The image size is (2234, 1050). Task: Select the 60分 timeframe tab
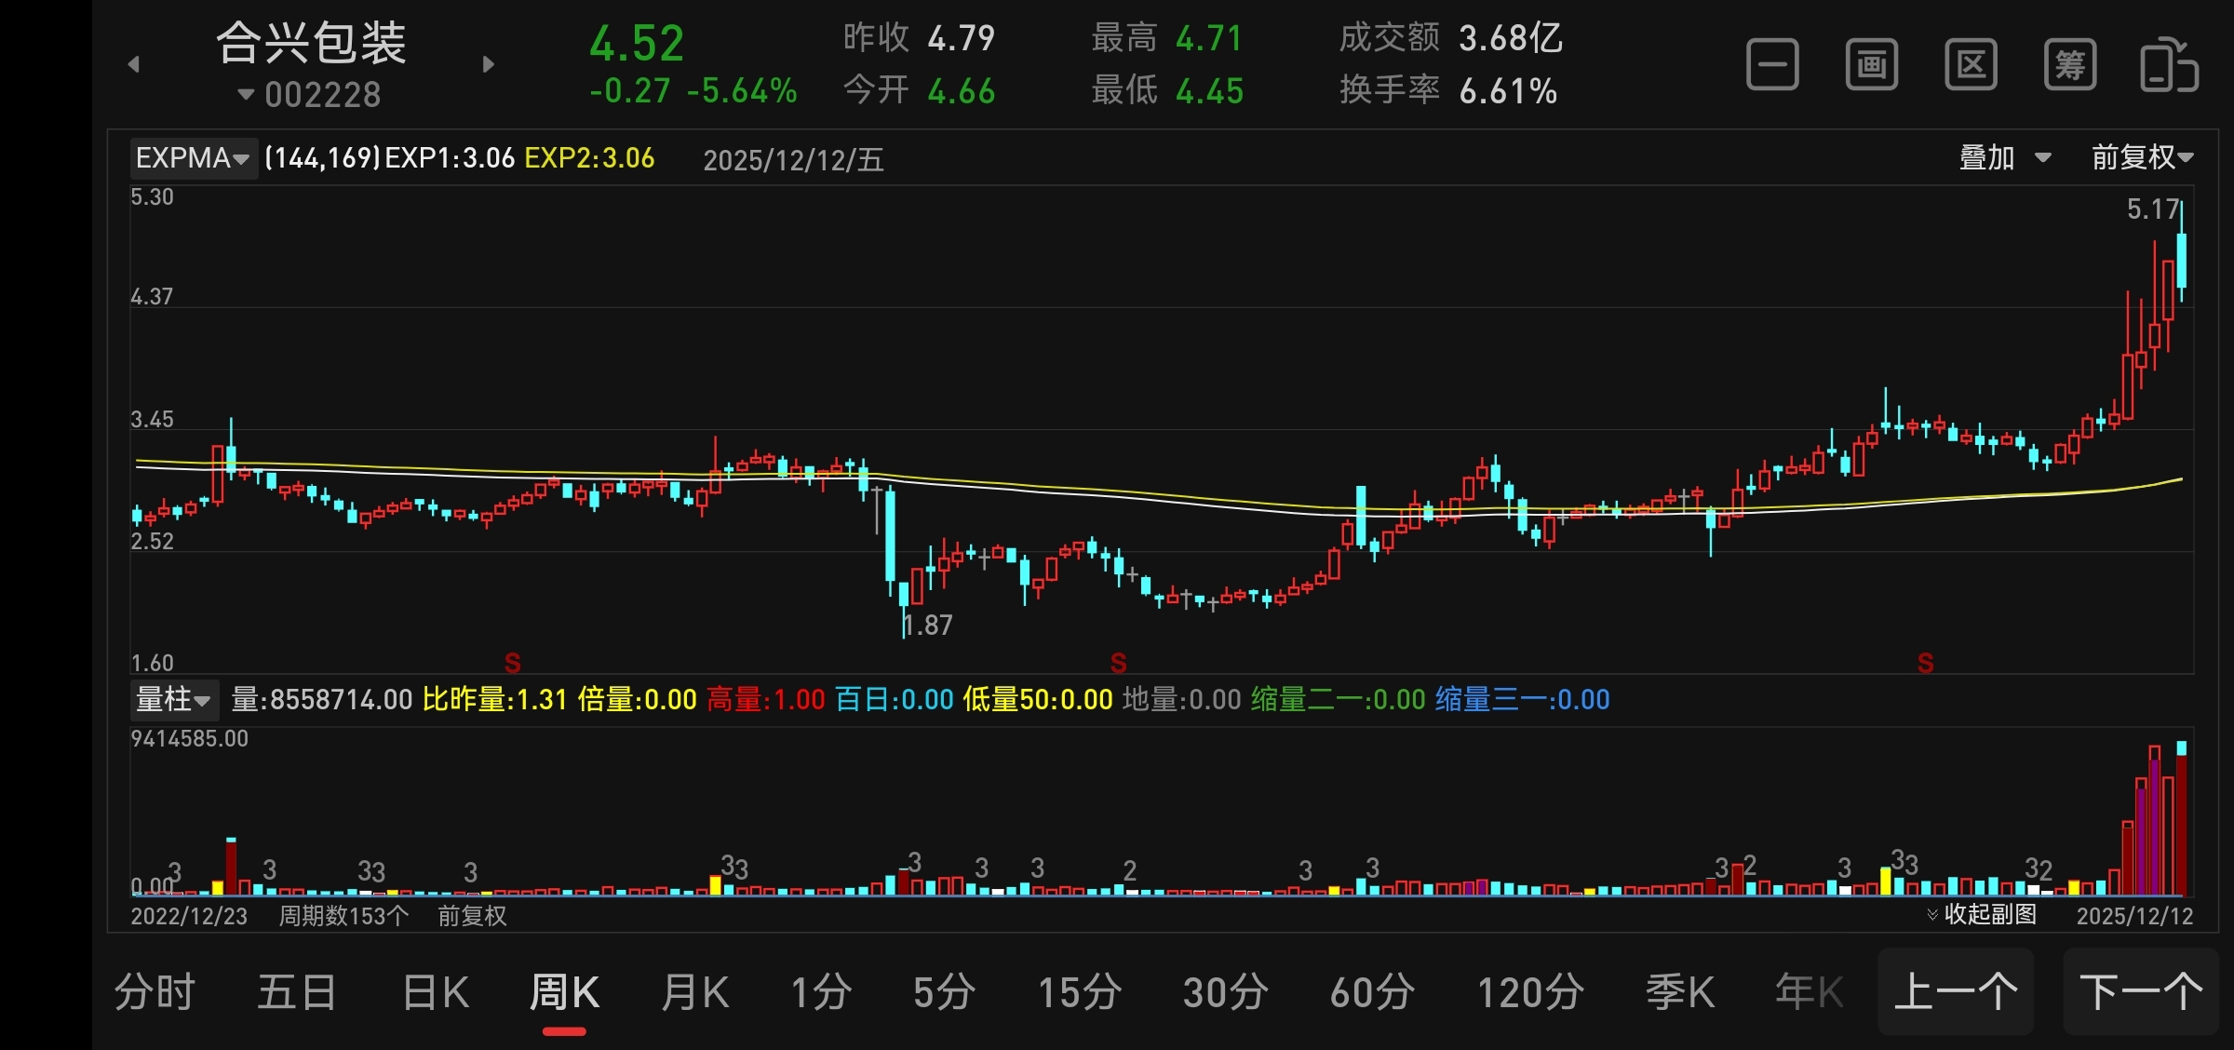coord(1372,992)
